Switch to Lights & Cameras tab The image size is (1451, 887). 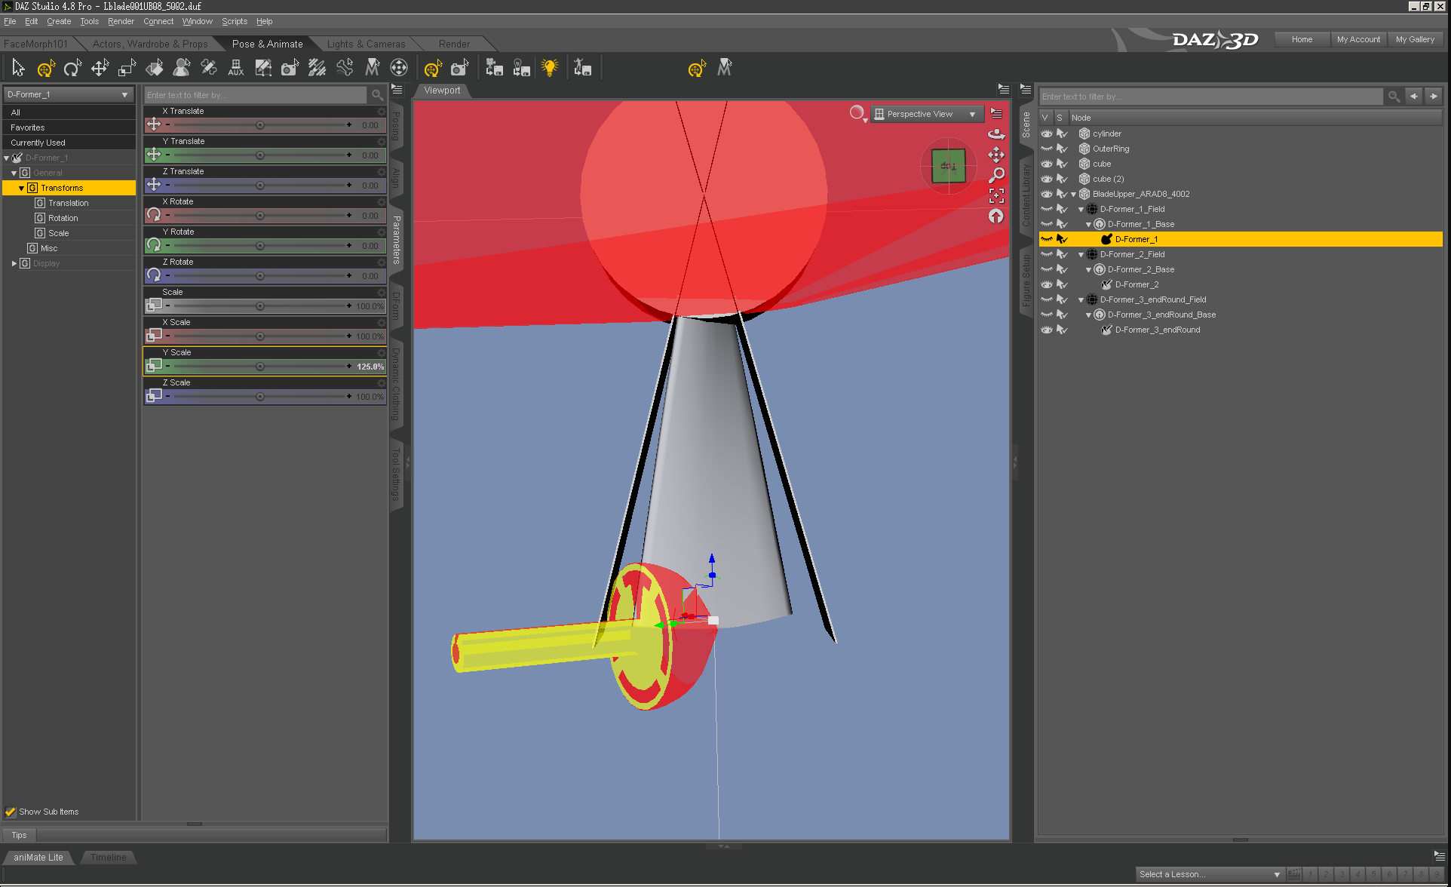366,44
